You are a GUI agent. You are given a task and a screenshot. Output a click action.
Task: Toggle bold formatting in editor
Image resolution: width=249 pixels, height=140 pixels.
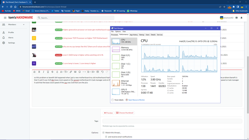click(x=39, y=72)
